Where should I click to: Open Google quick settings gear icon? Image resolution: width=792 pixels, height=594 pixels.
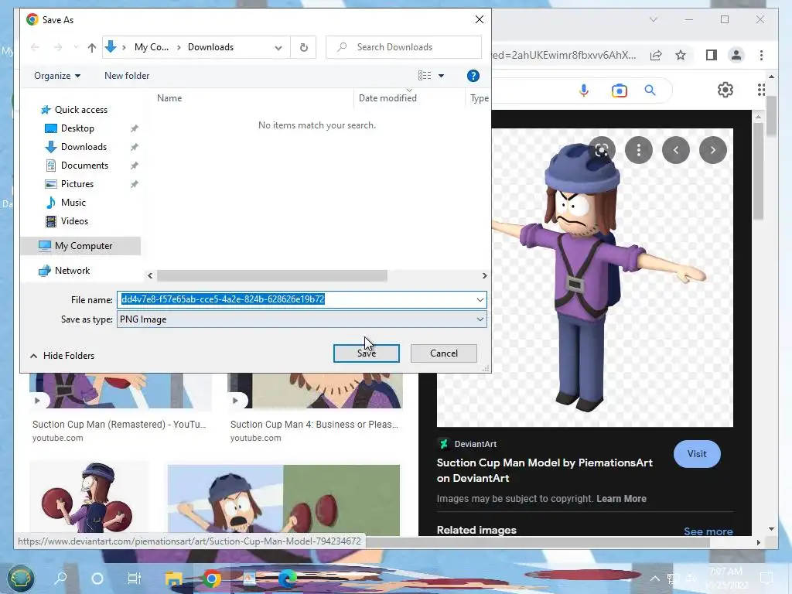point(725,90)
